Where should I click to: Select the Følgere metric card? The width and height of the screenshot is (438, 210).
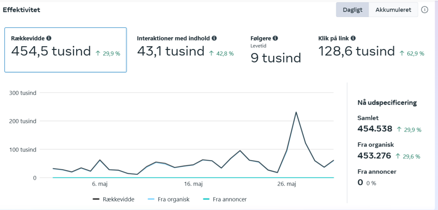(x=276, y=50)
